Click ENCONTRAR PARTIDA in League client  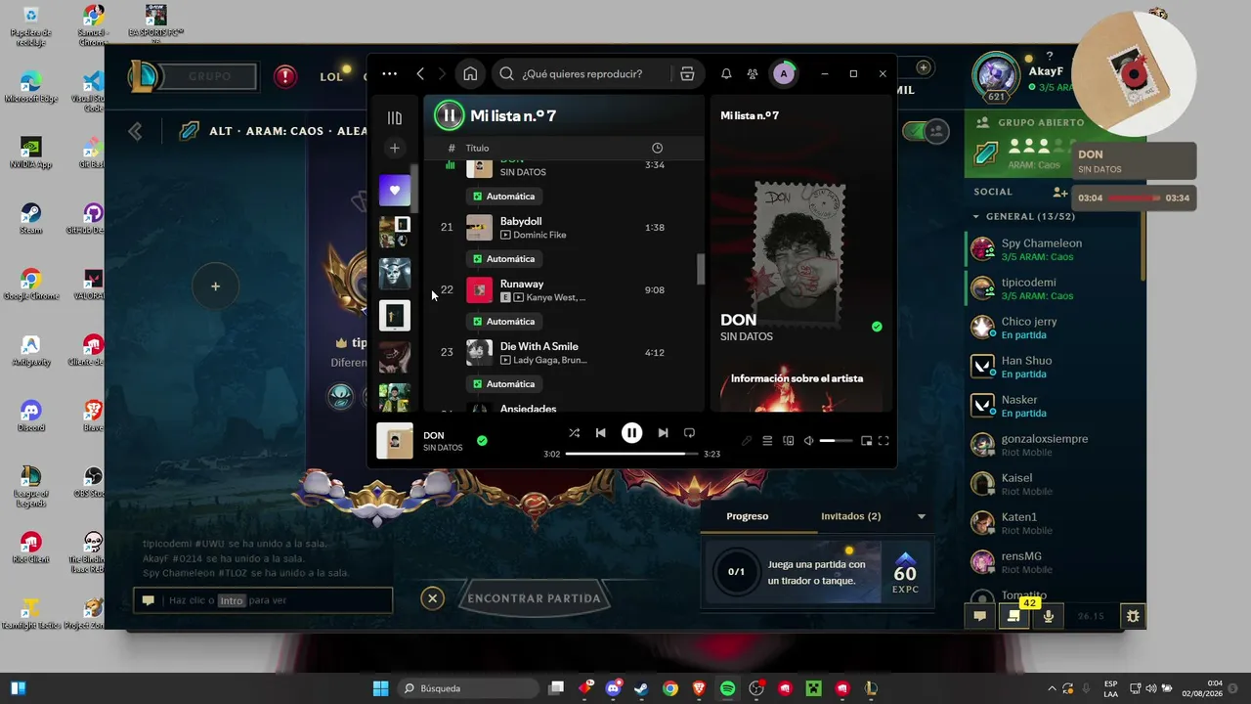pos(534,598)
